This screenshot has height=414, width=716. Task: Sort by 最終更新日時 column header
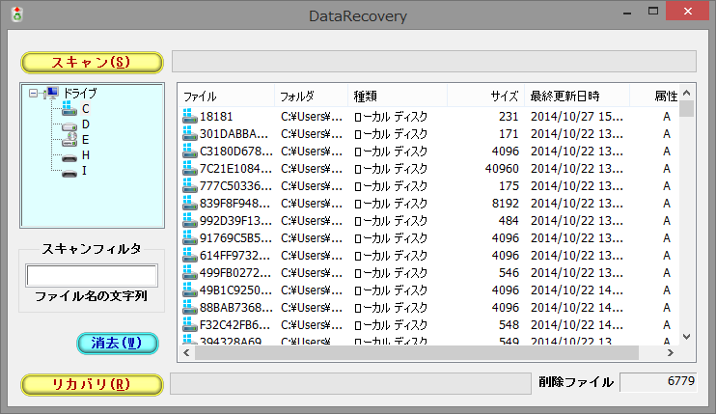[x=577, y=97]
